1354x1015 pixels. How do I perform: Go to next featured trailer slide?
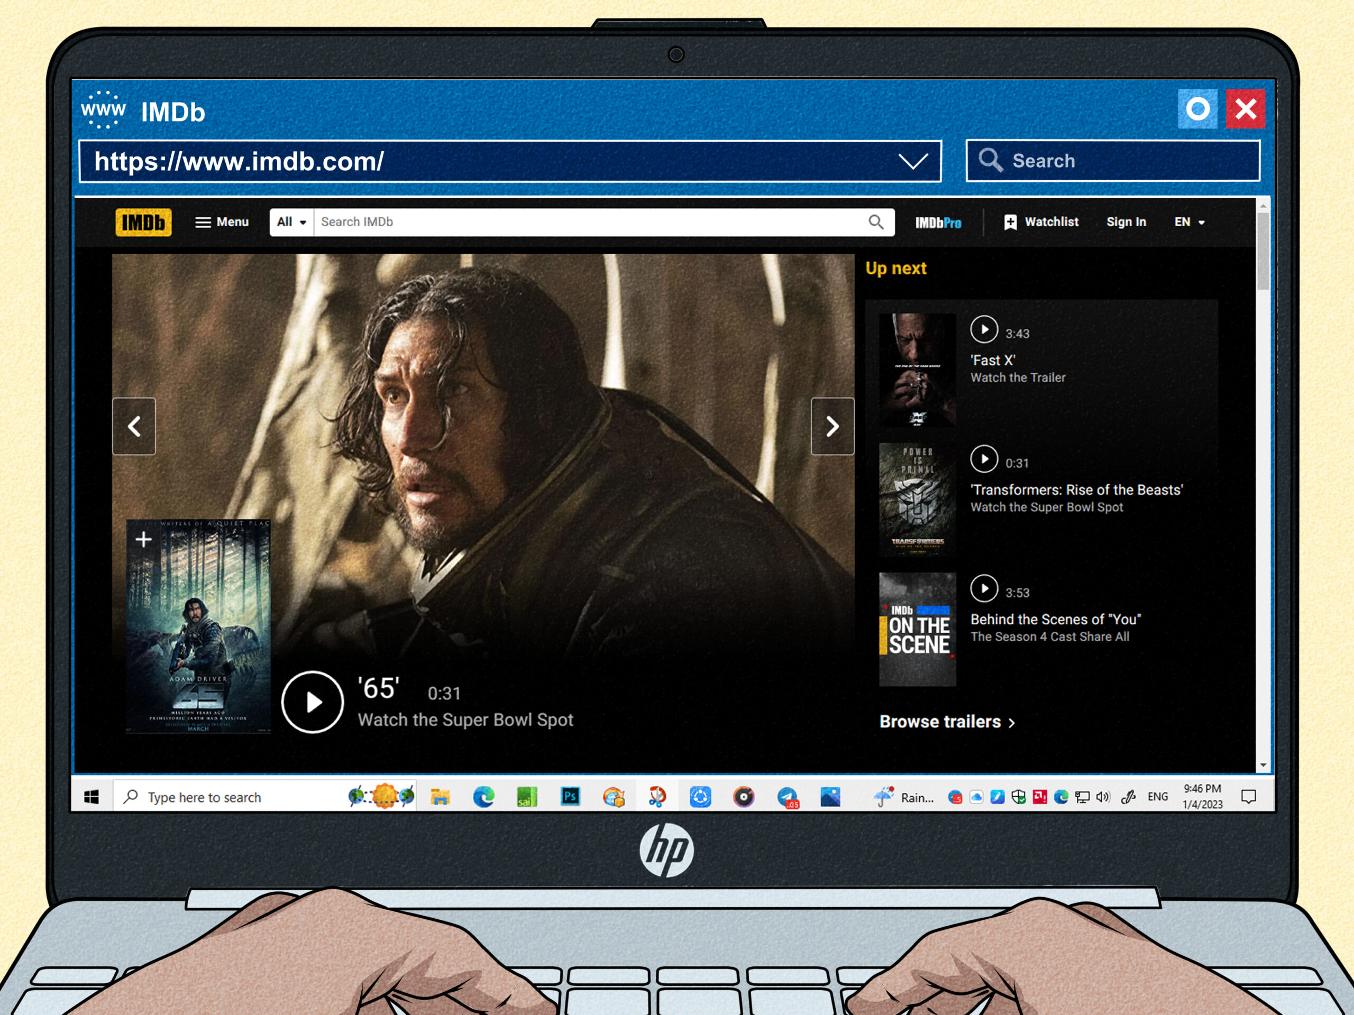point(832,427)
